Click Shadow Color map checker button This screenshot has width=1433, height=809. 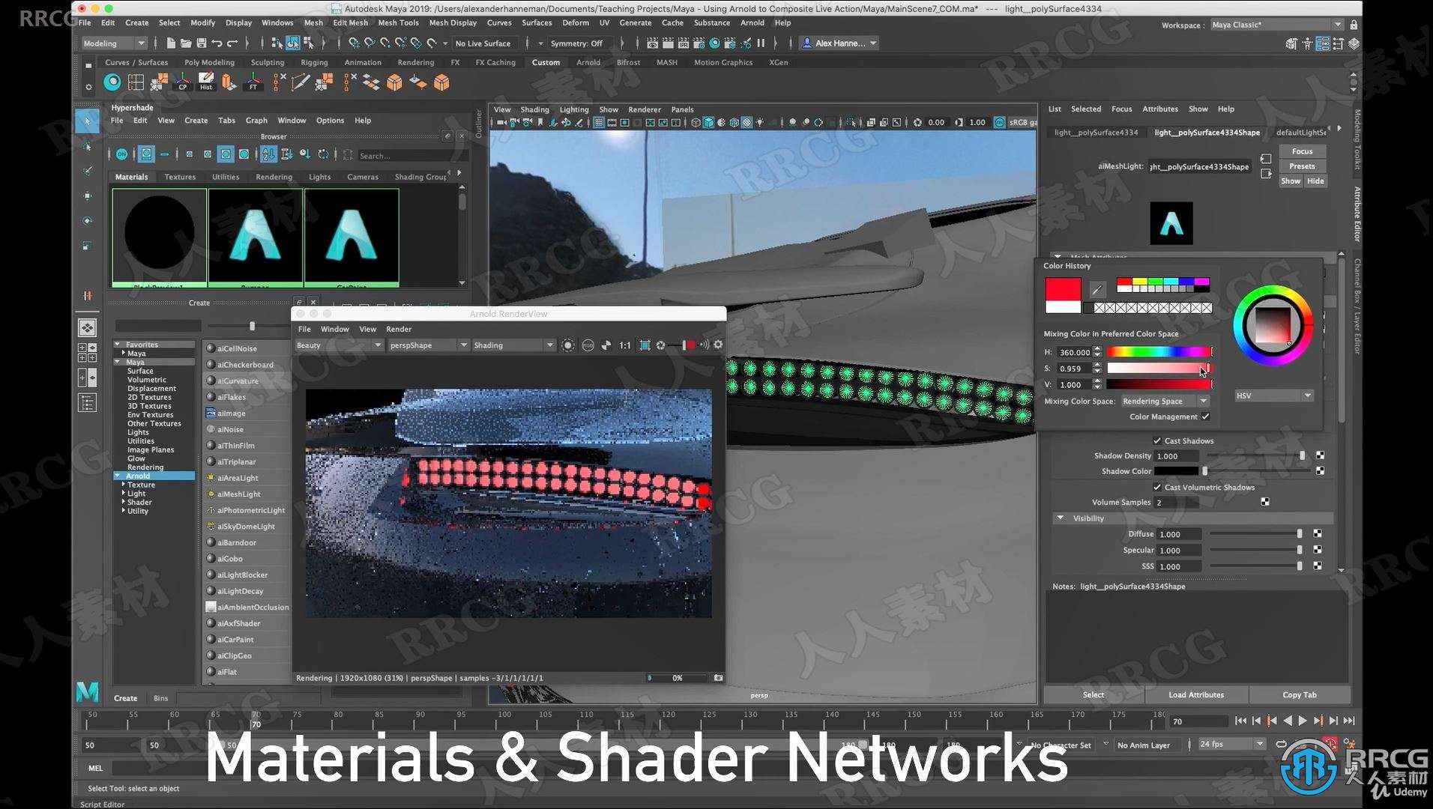[1320, 471]
